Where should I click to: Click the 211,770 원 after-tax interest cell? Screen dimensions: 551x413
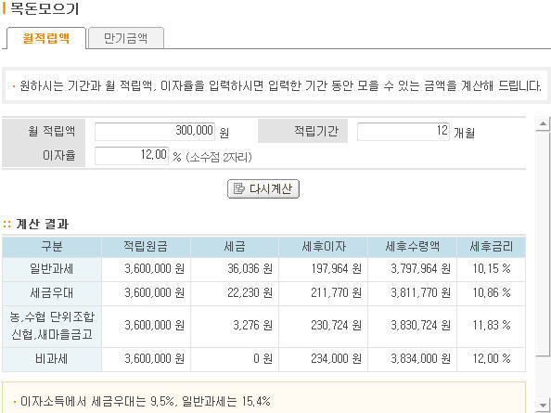[324, 293]
